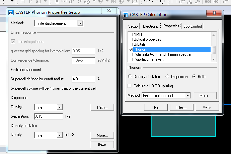The image size is (231, 154).
Task: Click the Run button
Action: click(156, 107)
